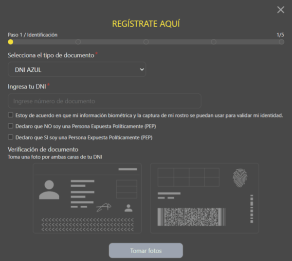Click the third progress step dot

point(146,42)
